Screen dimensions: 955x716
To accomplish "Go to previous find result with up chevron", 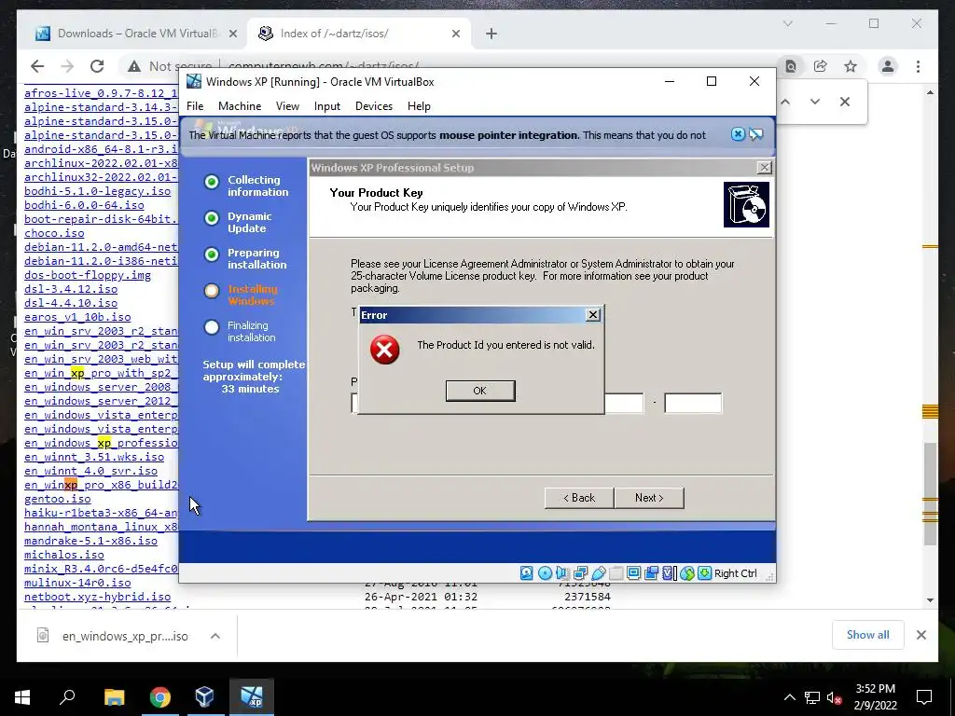I will (785, 102).
